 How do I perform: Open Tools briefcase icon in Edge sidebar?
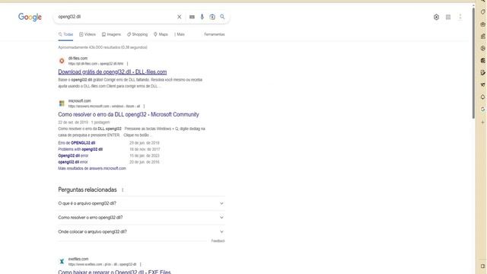[482, 24]
